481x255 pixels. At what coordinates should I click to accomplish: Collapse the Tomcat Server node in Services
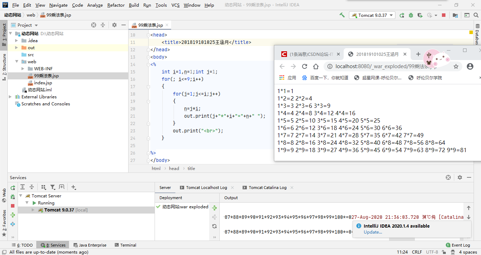coord(21,196)
